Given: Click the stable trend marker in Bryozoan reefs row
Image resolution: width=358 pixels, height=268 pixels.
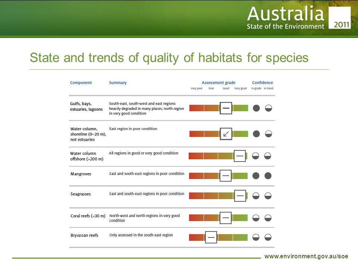Looking at the screenshot, I should (x=211, y=237).
